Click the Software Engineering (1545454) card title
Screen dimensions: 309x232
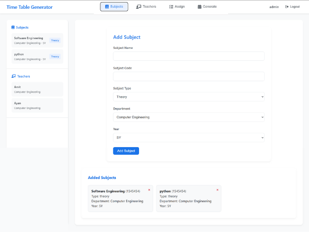click(116, 191)
